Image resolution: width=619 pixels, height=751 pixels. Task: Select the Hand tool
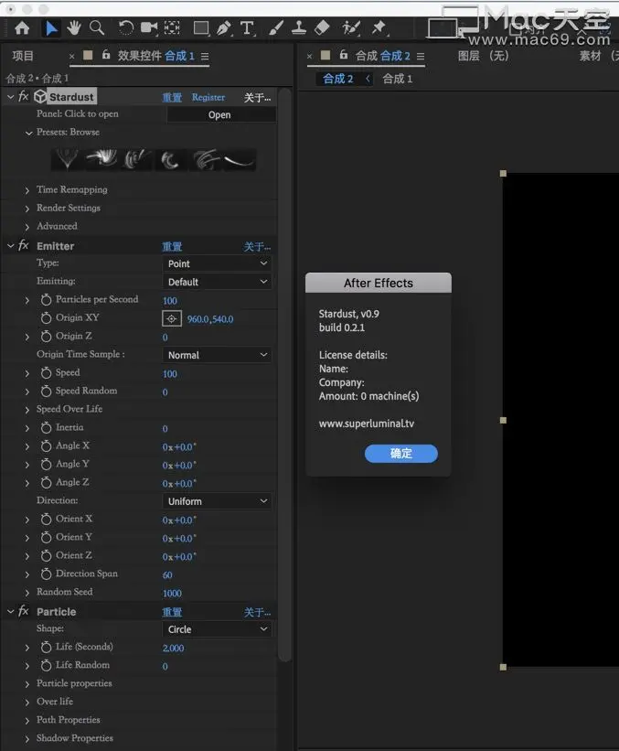point(73,28)
